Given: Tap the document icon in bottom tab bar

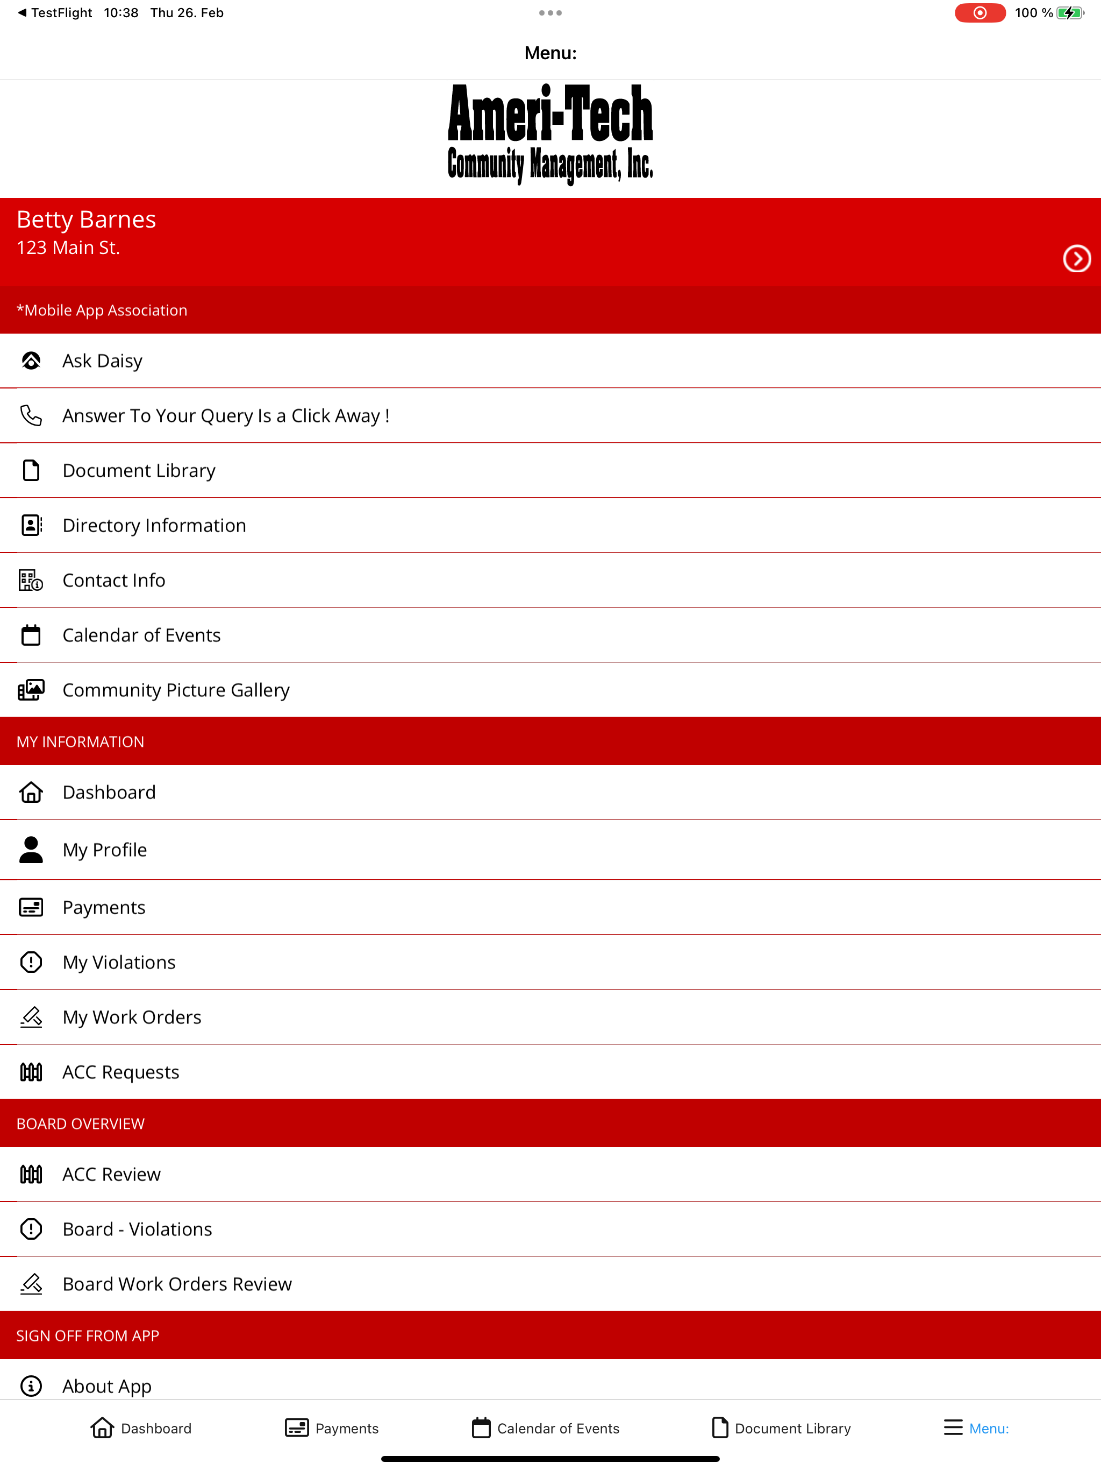Looking at the screenshot, I should 720,1427.
